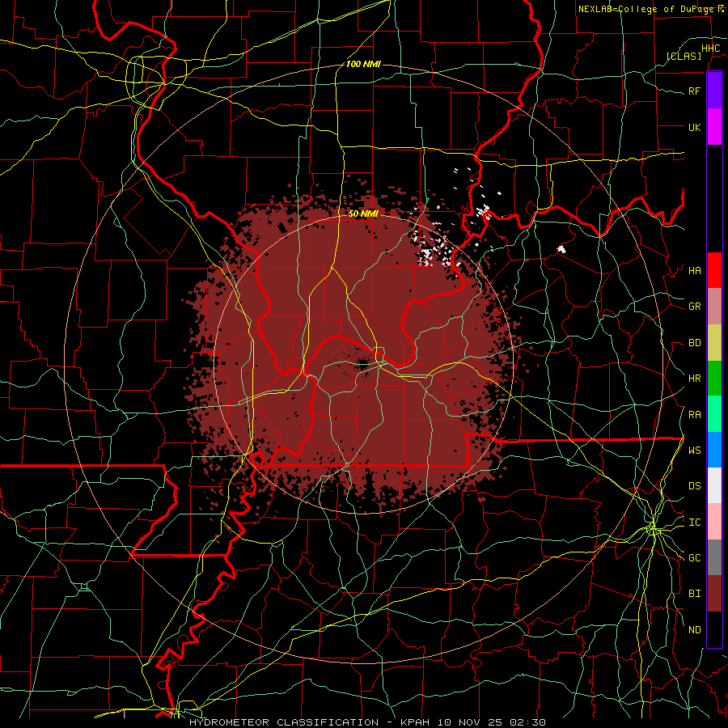Image resolution: width=728 pixels, height=728 pixels.
Task: Click the 02:30 timestamp in footer
Action: [527, 722]
